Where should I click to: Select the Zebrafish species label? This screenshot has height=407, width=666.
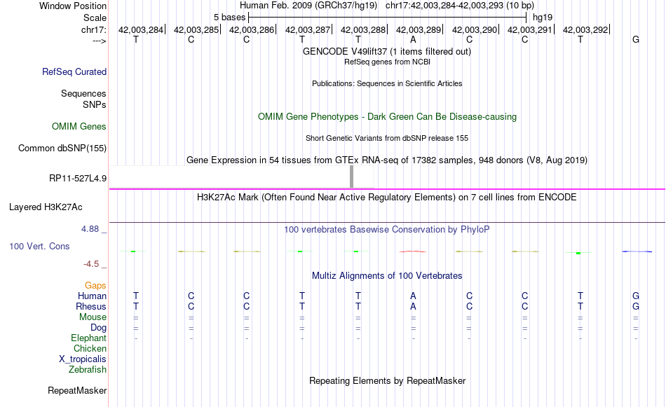(88, 369)
